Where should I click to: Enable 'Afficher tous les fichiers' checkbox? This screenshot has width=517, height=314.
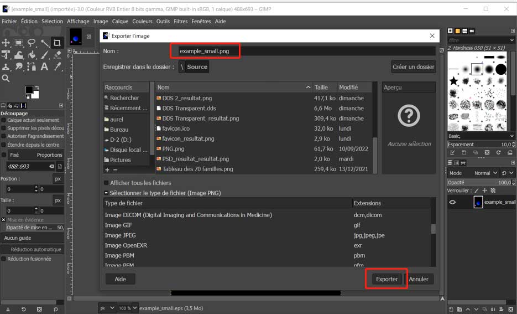106,183
